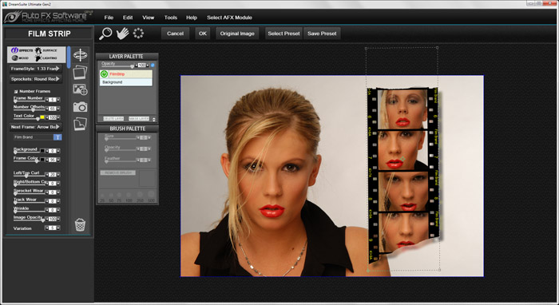Click the camera snapshot icon

(x=80, y=107)
